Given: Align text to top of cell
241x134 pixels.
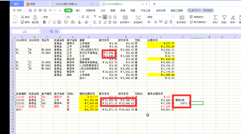Looking at the screenshot, I should click(95, 17).
